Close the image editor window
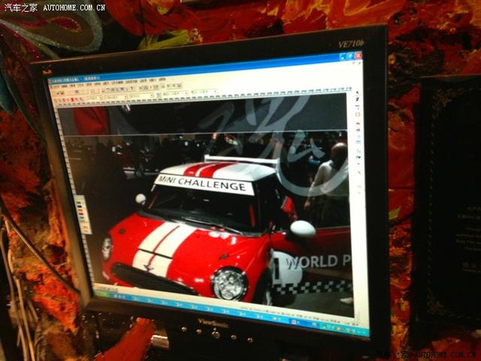Image resolution: width=481 pixels, height=361 pixels. tap(358, 56)
